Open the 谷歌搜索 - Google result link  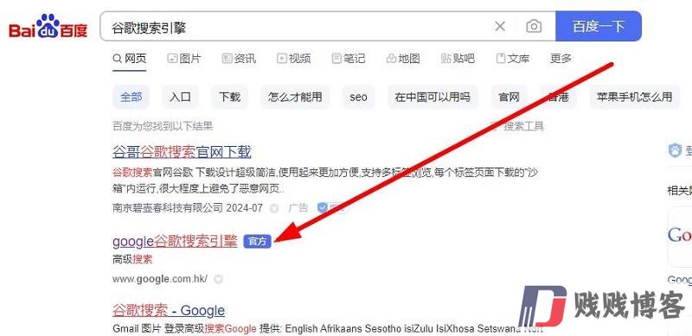tap(169, 310)
